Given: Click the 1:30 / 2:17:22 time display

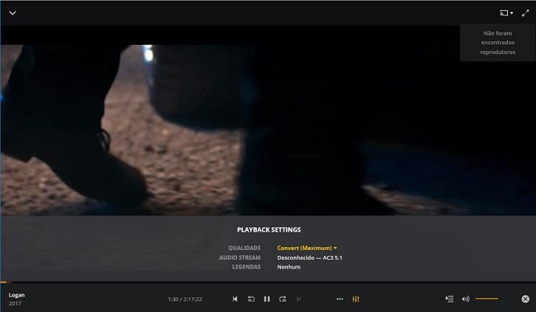Looking at the screenshot, I should pyautogui.click(x=185, y=299).
